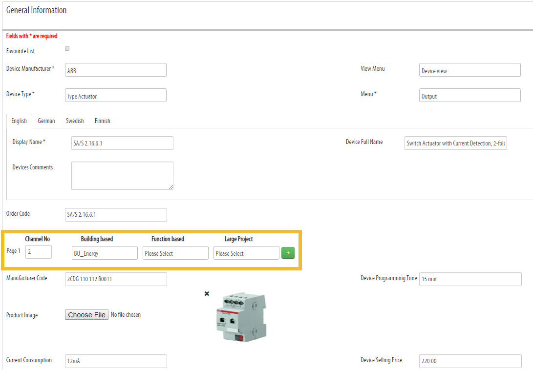Open the Device Manufacturer dropdown showing ABB
This screenshot has width=533, height=370.
(x=116, y=70)
